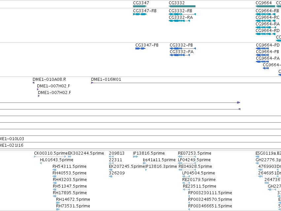Open the CK00310.5prime EST
Image resolution: width=281 pixels, height=211 pixels.
(x=50, y=157)
